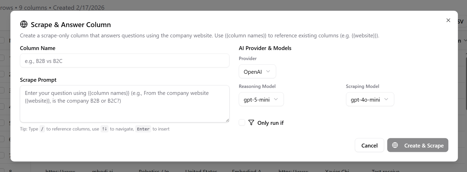Viewport: 467px width, 172px height.
Task: Enable the Only run if checkbox
Action: [242, 122]
